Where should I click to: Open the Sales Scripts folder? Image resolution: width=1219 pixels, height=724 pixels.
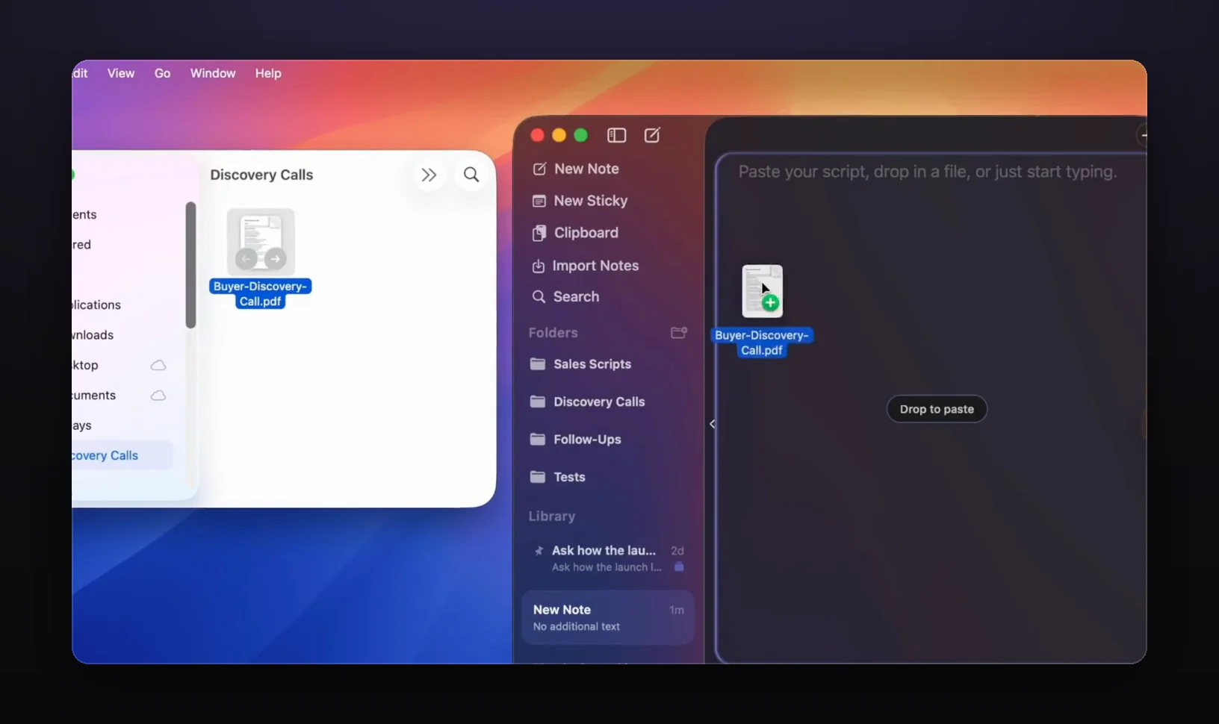click(580, 364)
